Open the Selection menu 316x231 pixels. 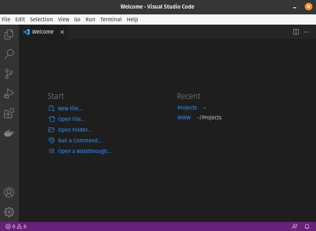coord(41,20)
